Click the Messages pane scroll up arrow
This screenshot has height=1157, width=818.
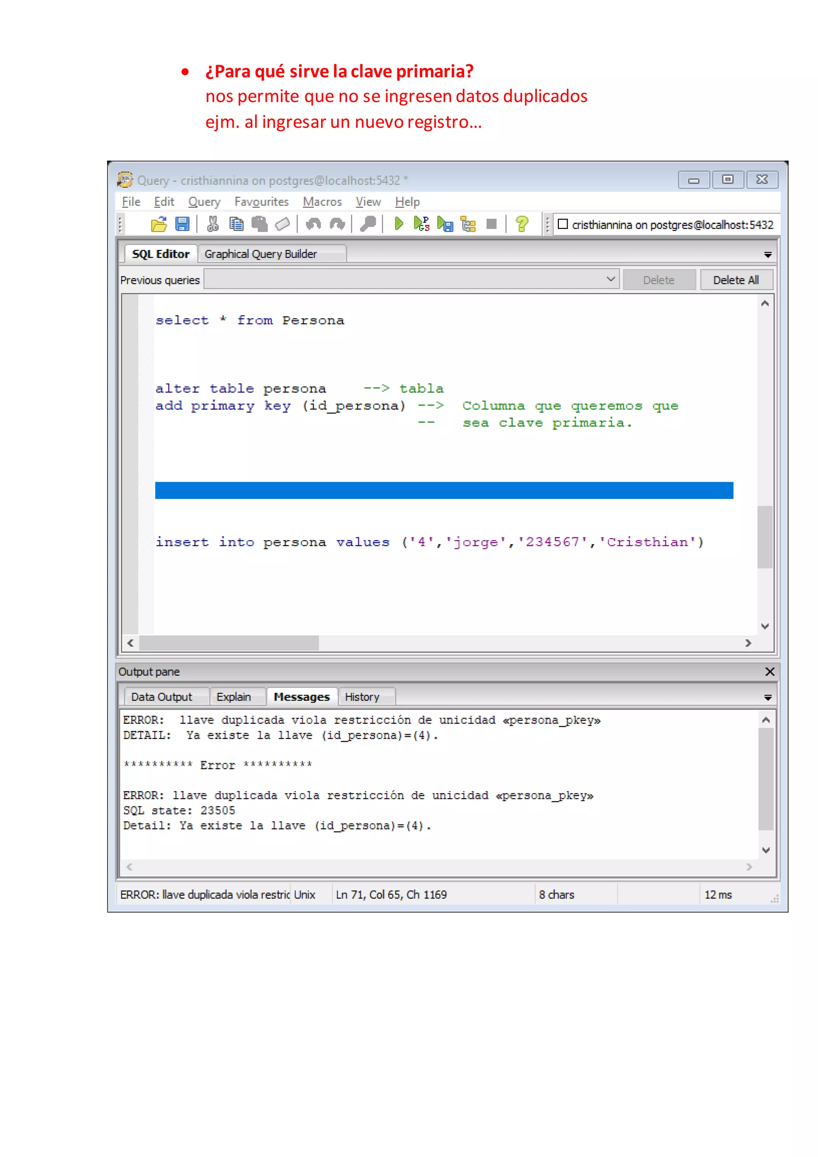click(766, 720)
